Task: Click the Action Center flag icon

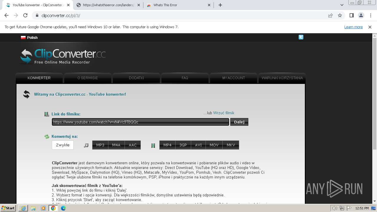Action: pyautogui.click(x=348, y=208)
